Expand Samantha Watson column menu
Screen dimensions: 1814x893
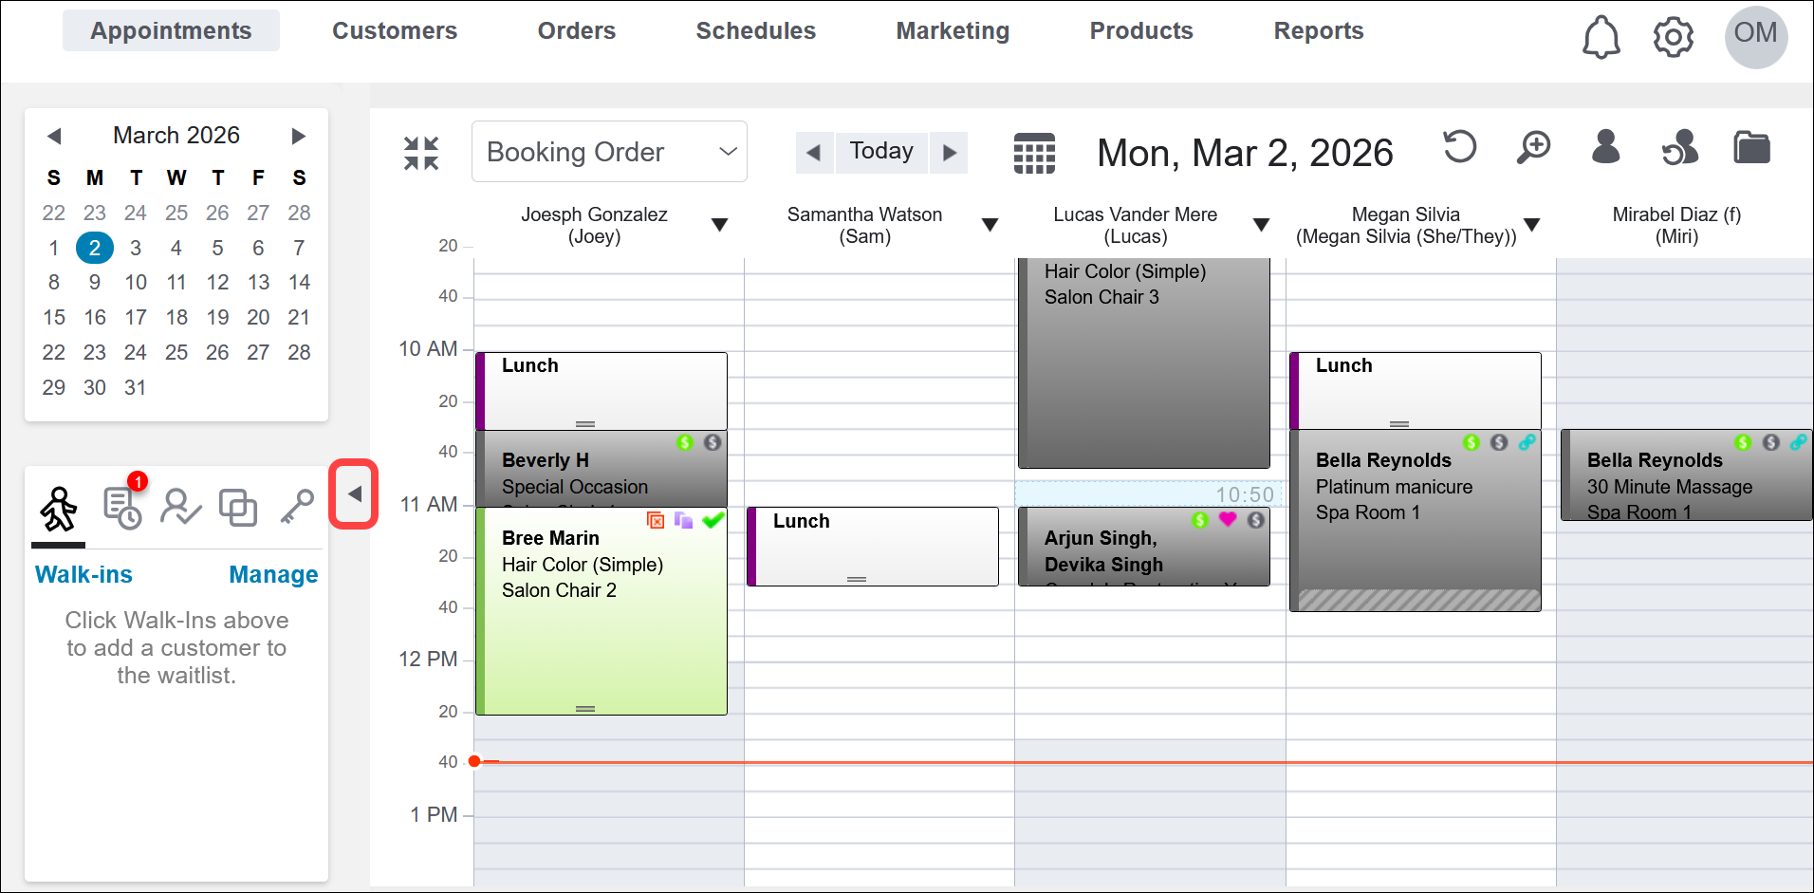[x=990, y=225]
